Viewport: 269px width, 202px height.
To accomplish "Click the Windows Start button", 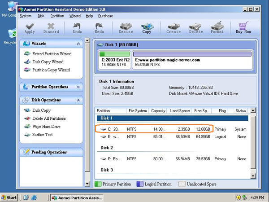I will click(x=9, y=198).
